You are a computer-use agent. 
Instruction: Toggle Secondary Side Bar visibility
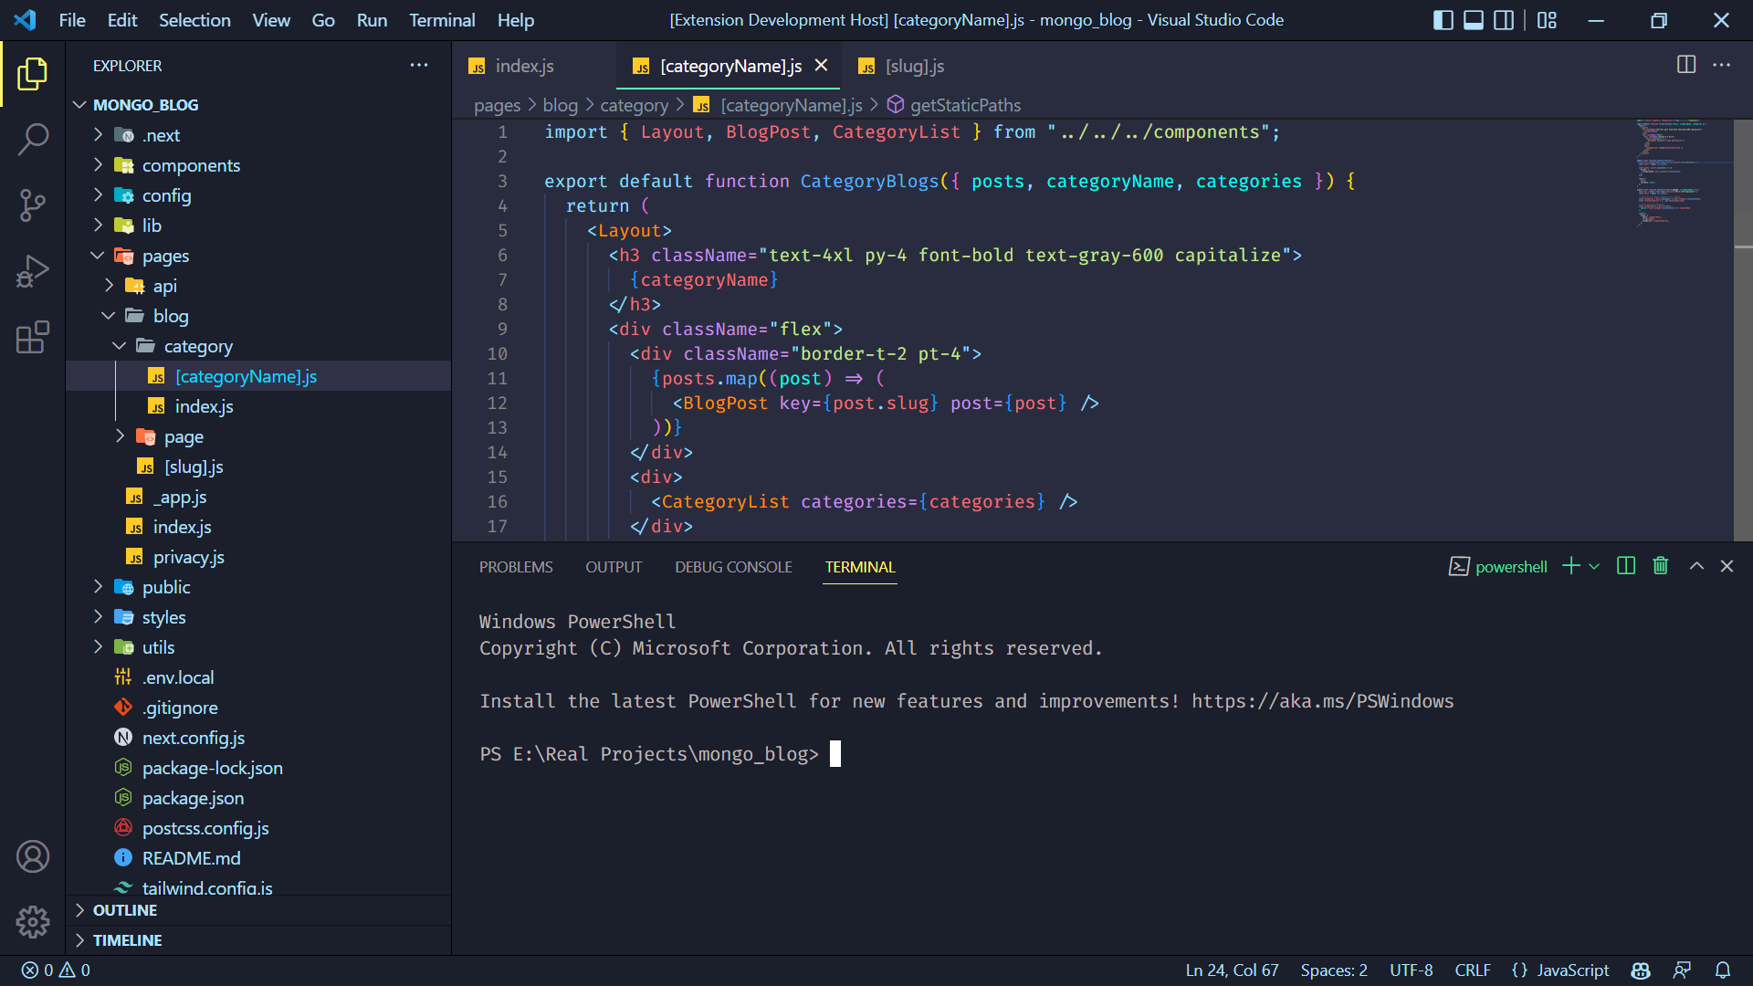[1504, 20]
